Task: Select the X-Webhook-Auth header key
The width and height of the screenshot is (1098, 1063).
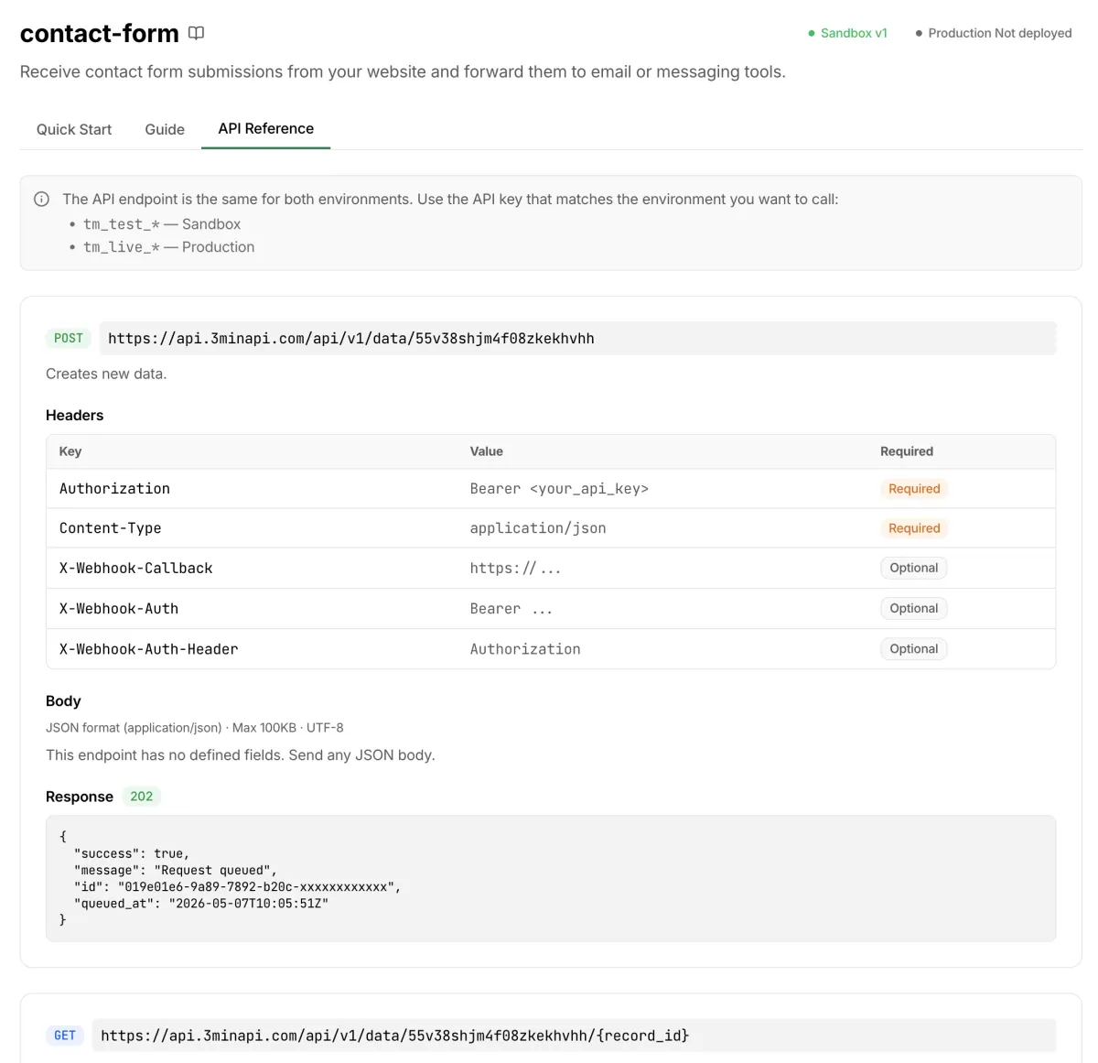Action: [119, 609]
